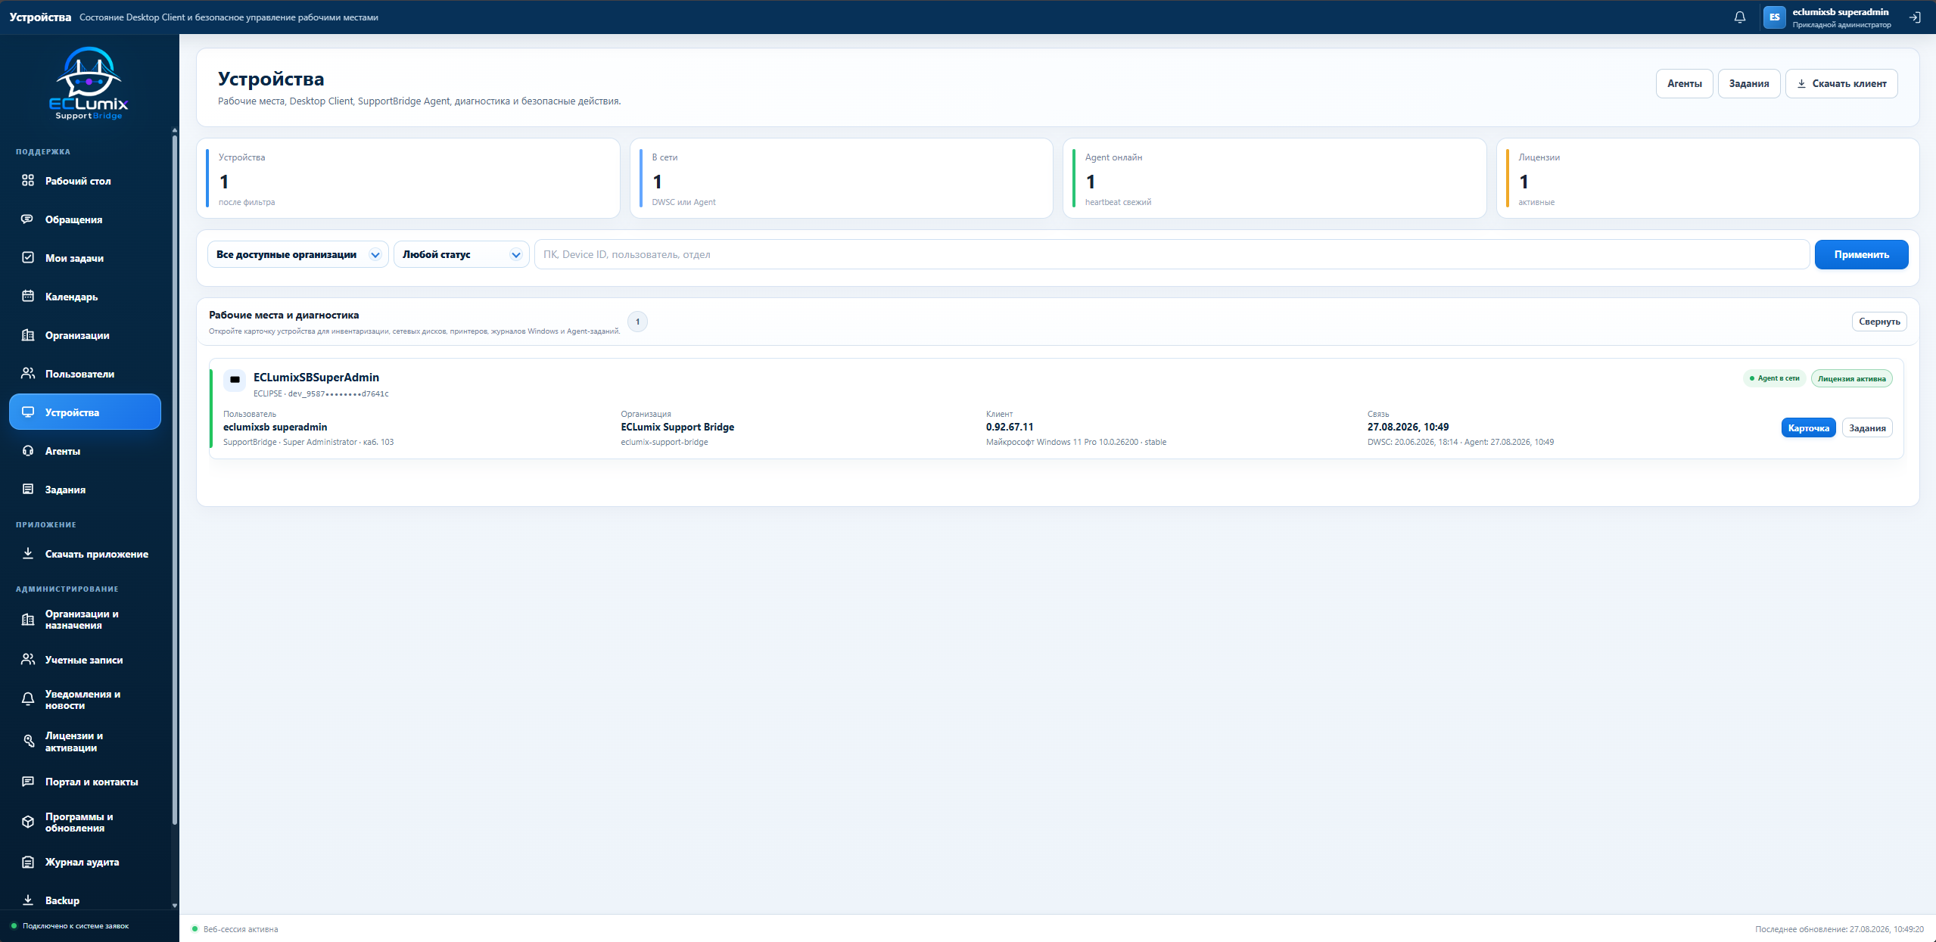Click Задания button on device row

(1867, 428)
